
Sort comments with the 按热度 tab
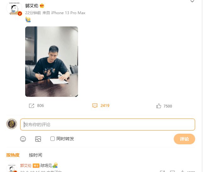pos(13,155)
